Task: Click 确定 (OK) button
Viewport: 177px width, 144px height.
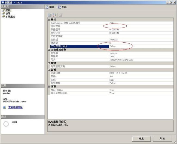Action: coord(141,139)
